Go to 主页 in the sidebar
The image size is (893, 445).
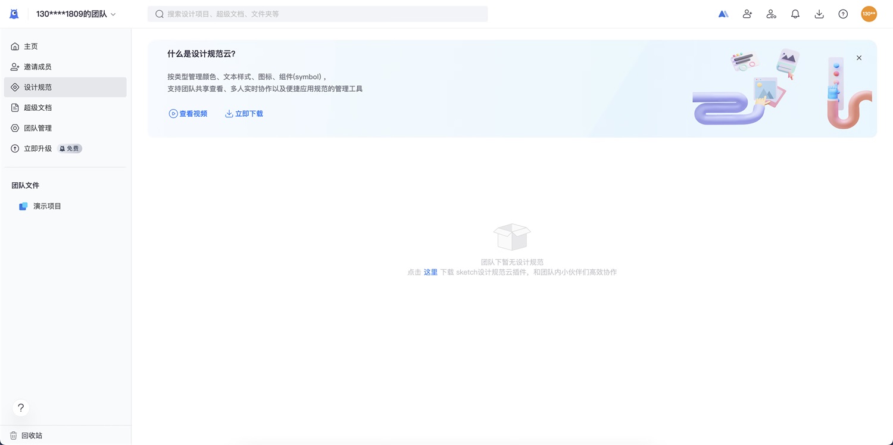point(31,46)
